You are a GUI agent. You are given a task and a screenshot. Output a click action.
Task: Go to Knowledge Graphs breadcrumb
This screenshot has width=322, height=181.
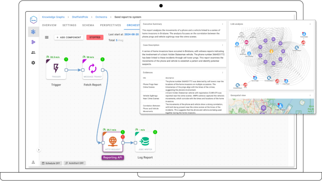(x=53, y=17)
